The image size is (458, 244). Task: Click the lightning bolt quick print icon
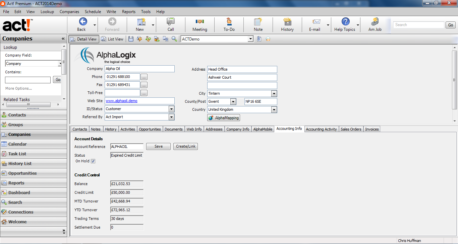coord(139,39)
